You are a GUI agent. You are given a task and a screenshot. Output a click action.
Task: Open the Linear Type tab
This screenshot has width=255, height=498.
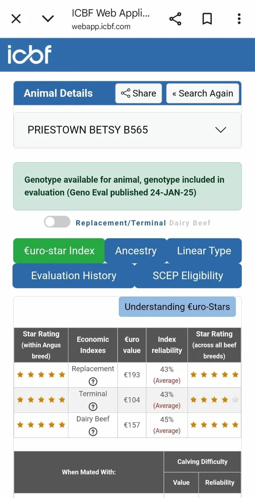pos(204,251)
